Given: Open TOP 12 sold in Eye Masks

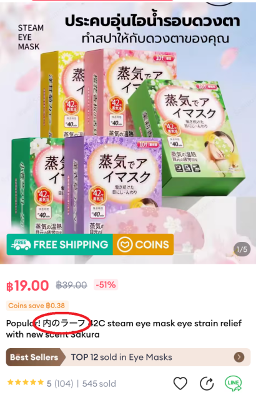Looking at the screenshot, I should [x=122, y=357].
